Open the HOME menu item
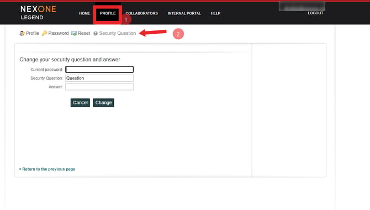The height and width of the screenshot is (210, 370). tap(84, 13)
